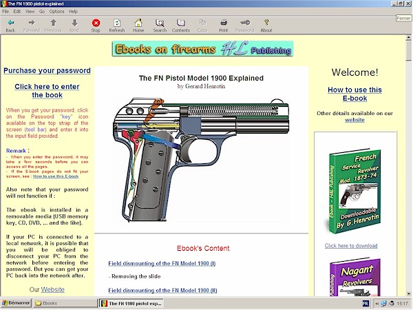
Task: Select the French Service Revolver book cover
Action: pyautogui.click(x=354, y=191)
